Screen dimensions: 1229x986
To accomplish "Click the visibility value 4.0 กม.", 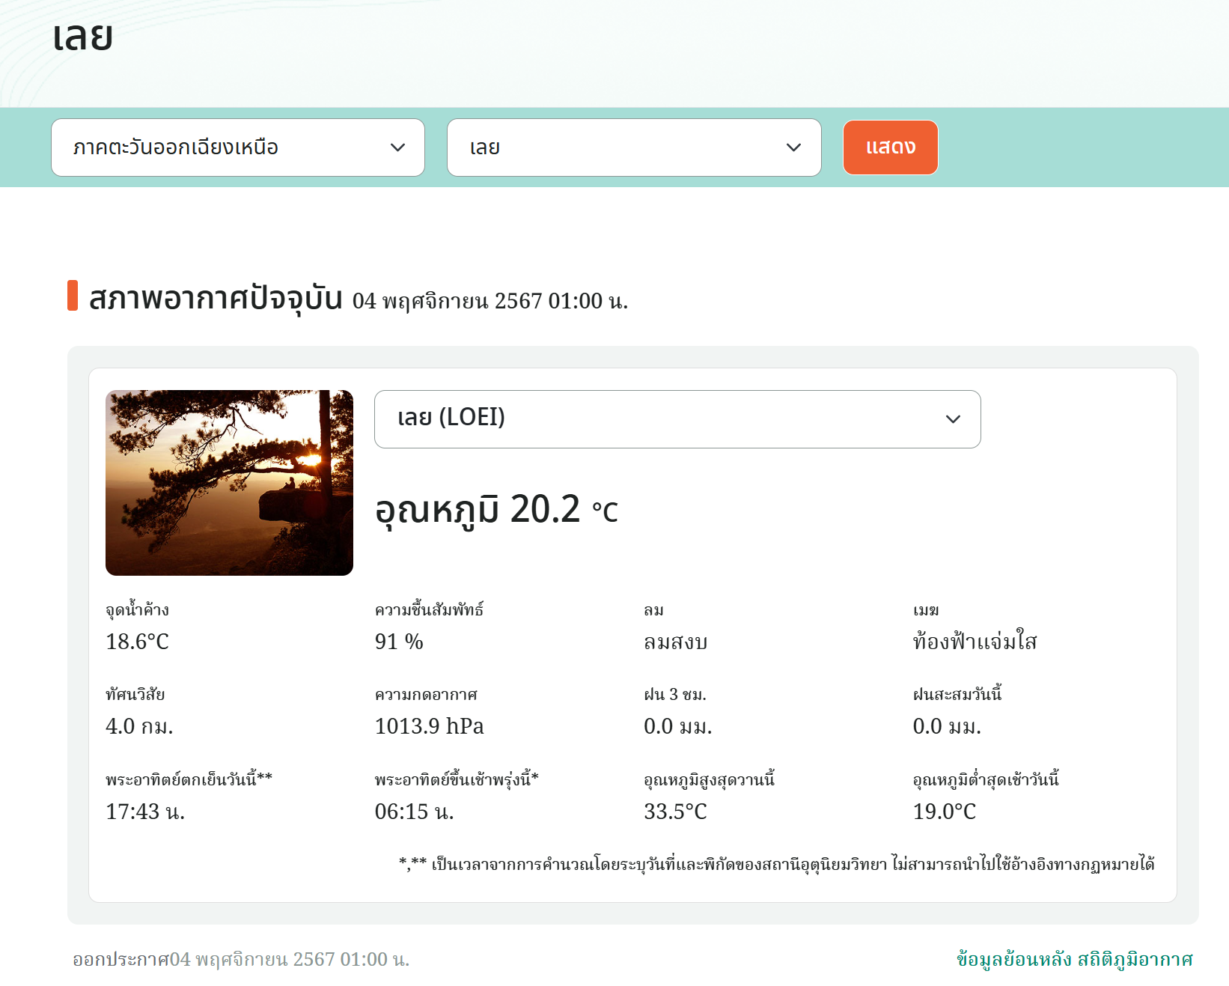I will tap(139, 726).
